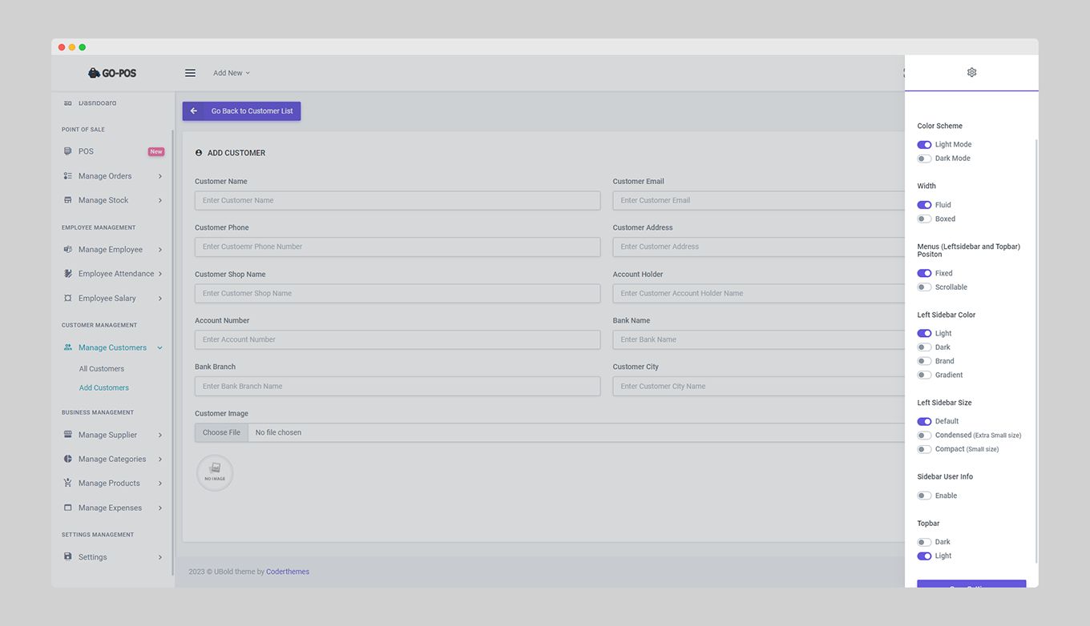The height and width of the screenshot is (626, 1090).
Task: Click the Employee Attendance sidebar icon
Action: tap(68, 274)
